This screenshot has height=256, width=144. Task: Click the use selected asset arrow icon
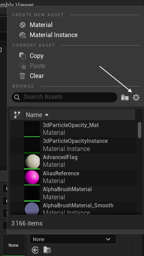point(35,250)
